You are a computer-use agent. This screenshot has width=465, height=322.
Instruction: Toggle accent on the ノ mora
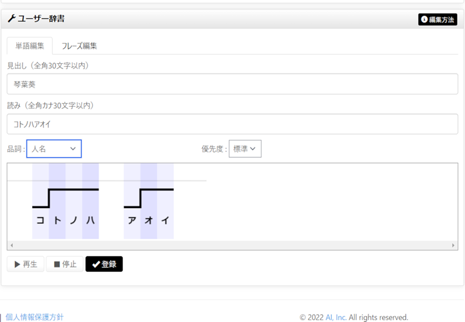[x=73, y=220]
